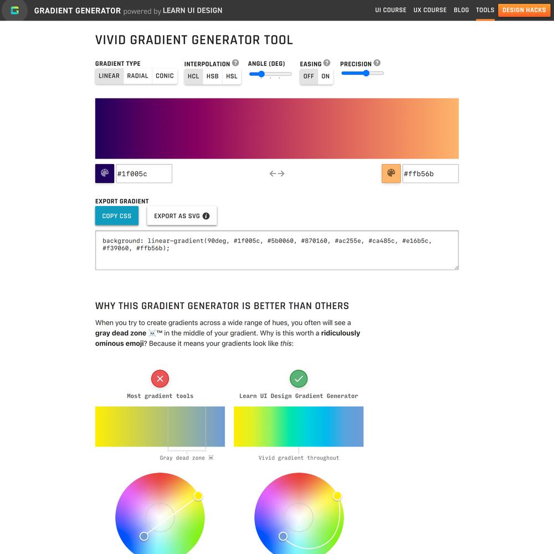Open the Precision help question mark
The image size is (554, 554).
377,63
